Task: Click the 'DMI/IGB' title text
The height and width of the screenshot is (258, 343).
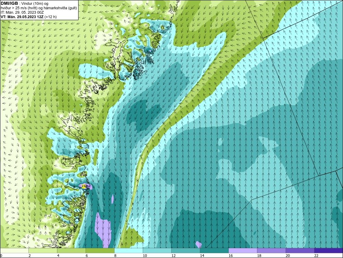Action: (9, 3)
